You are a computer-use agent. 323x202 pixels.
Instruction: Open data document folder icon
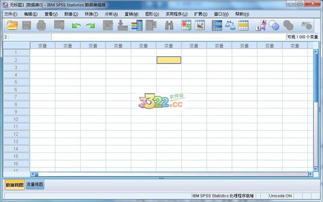click(x=12, y=25)
